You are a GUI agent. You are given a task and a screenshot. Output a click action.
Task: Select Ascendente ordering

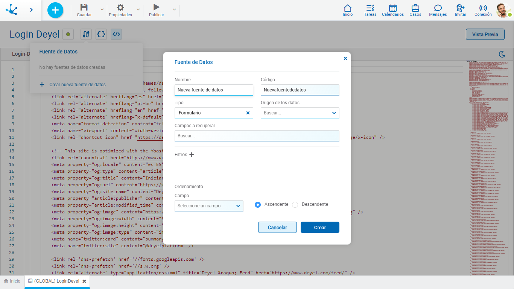258,205
